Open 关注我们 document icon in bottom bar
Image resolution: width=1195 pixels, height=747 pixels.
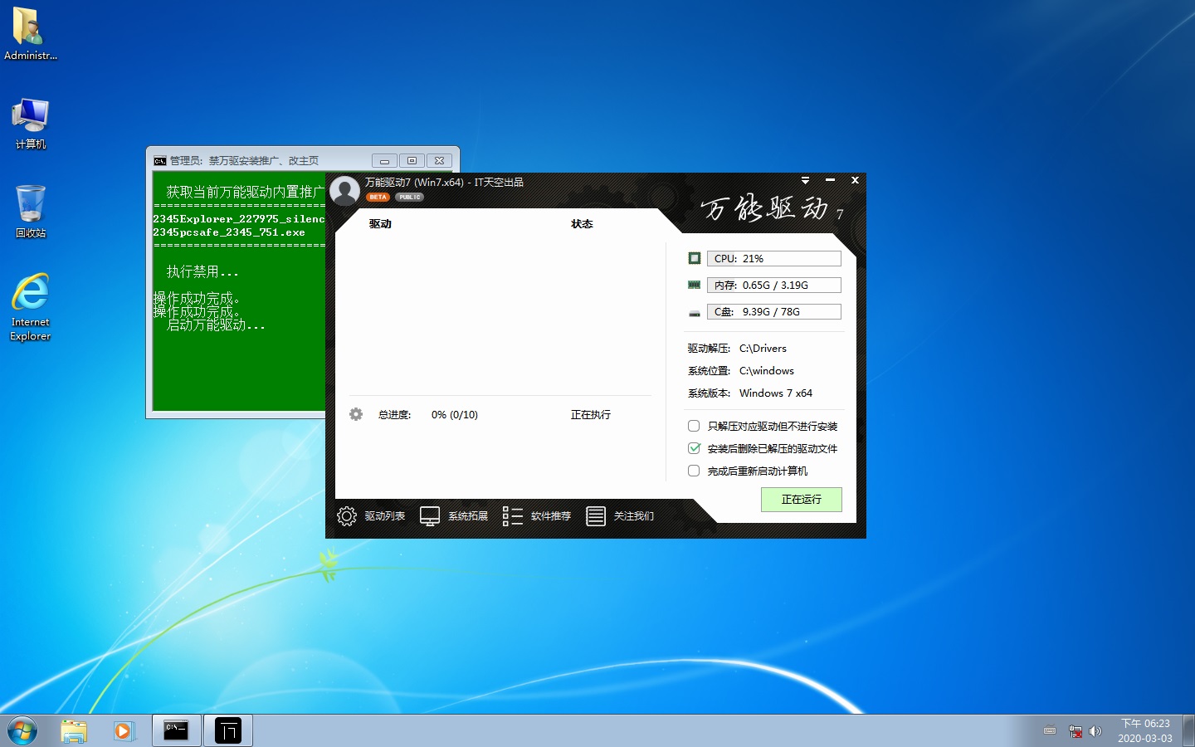pyautogui.click(x=596, y=516)
